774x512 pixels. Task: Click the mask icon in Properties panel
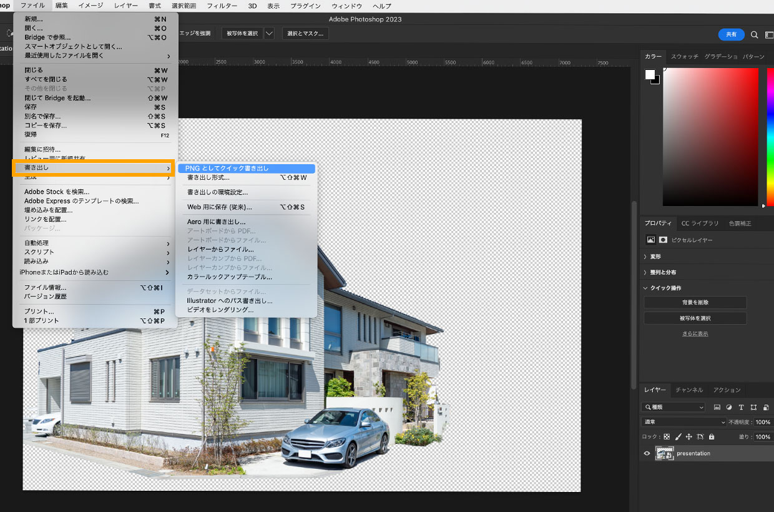tap(663, 240)
